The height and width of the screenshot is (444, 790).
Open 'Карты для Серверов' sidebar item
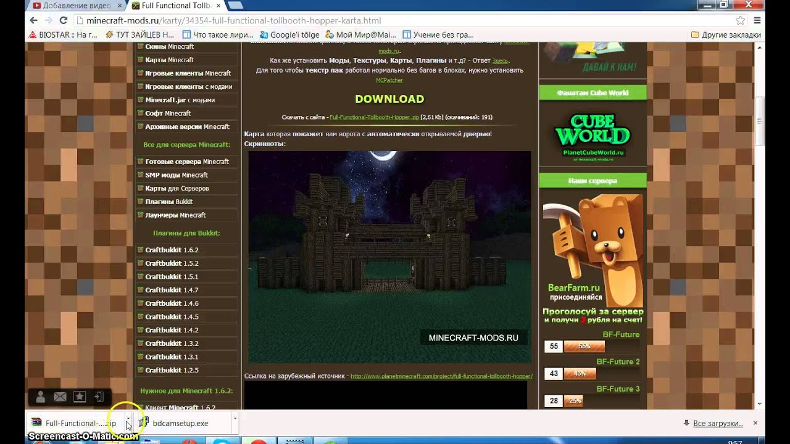pyautogui.click(x=187, y=188)
